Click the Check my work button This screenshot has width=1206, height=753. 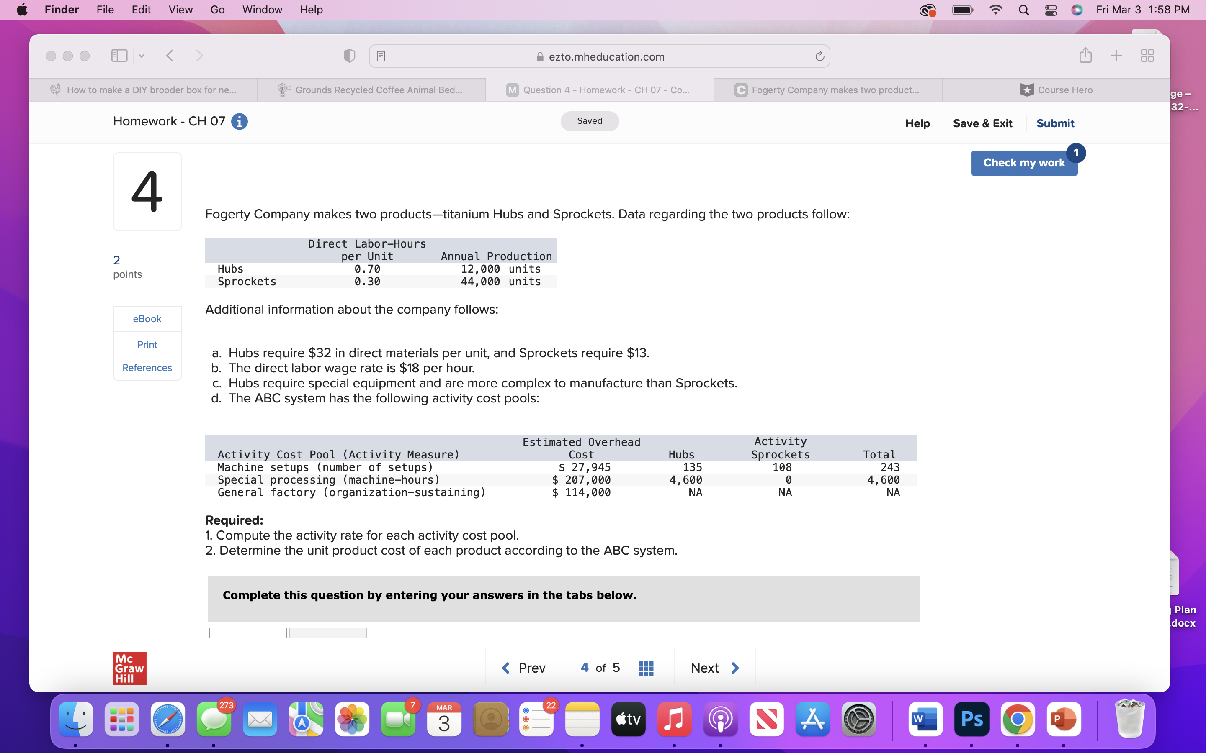tap(1023, 162)
